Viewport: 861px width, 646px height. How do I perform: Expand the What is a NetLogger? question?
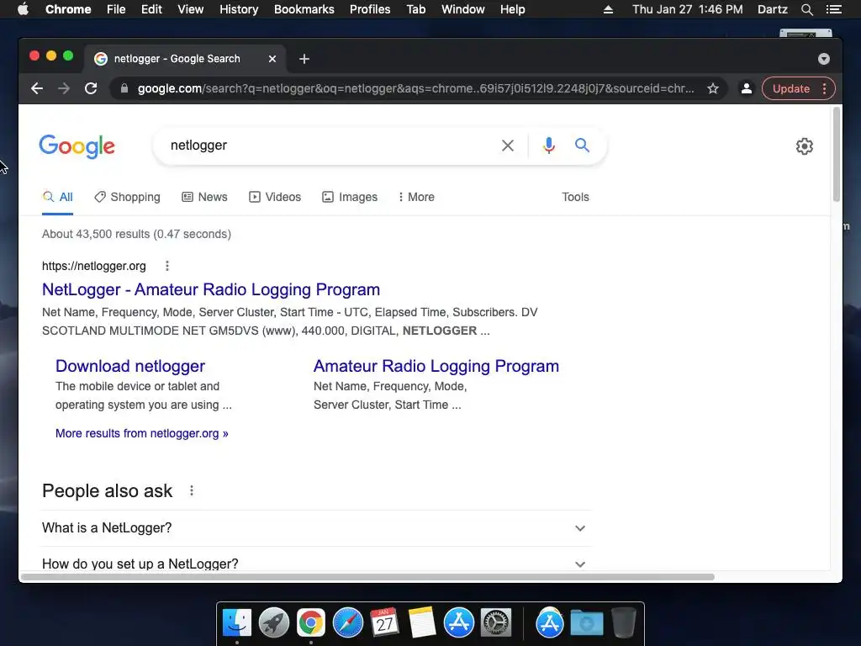(316, 528)
